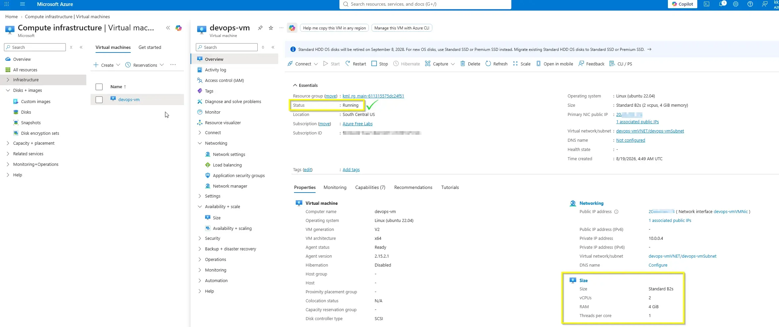779x327 pixels.
Task: Add devops-vm to favorites star
Action: tap(271, 28)
